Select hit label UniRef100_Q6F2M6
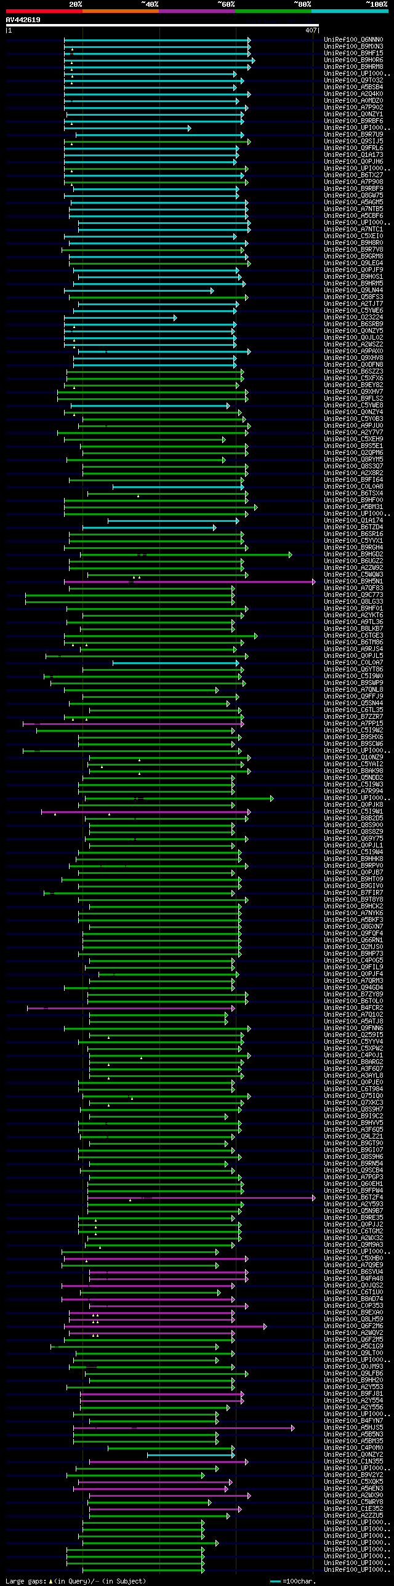The width and height of the screenshot is (394, 1586). [x=353, y=1326]
